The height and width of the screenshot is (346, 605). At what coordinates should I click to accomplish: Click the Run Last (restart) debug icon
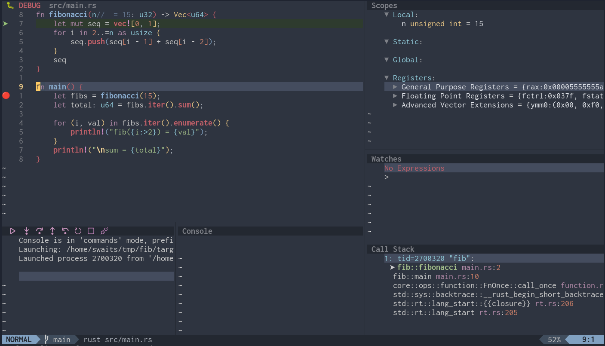[78, 231]
